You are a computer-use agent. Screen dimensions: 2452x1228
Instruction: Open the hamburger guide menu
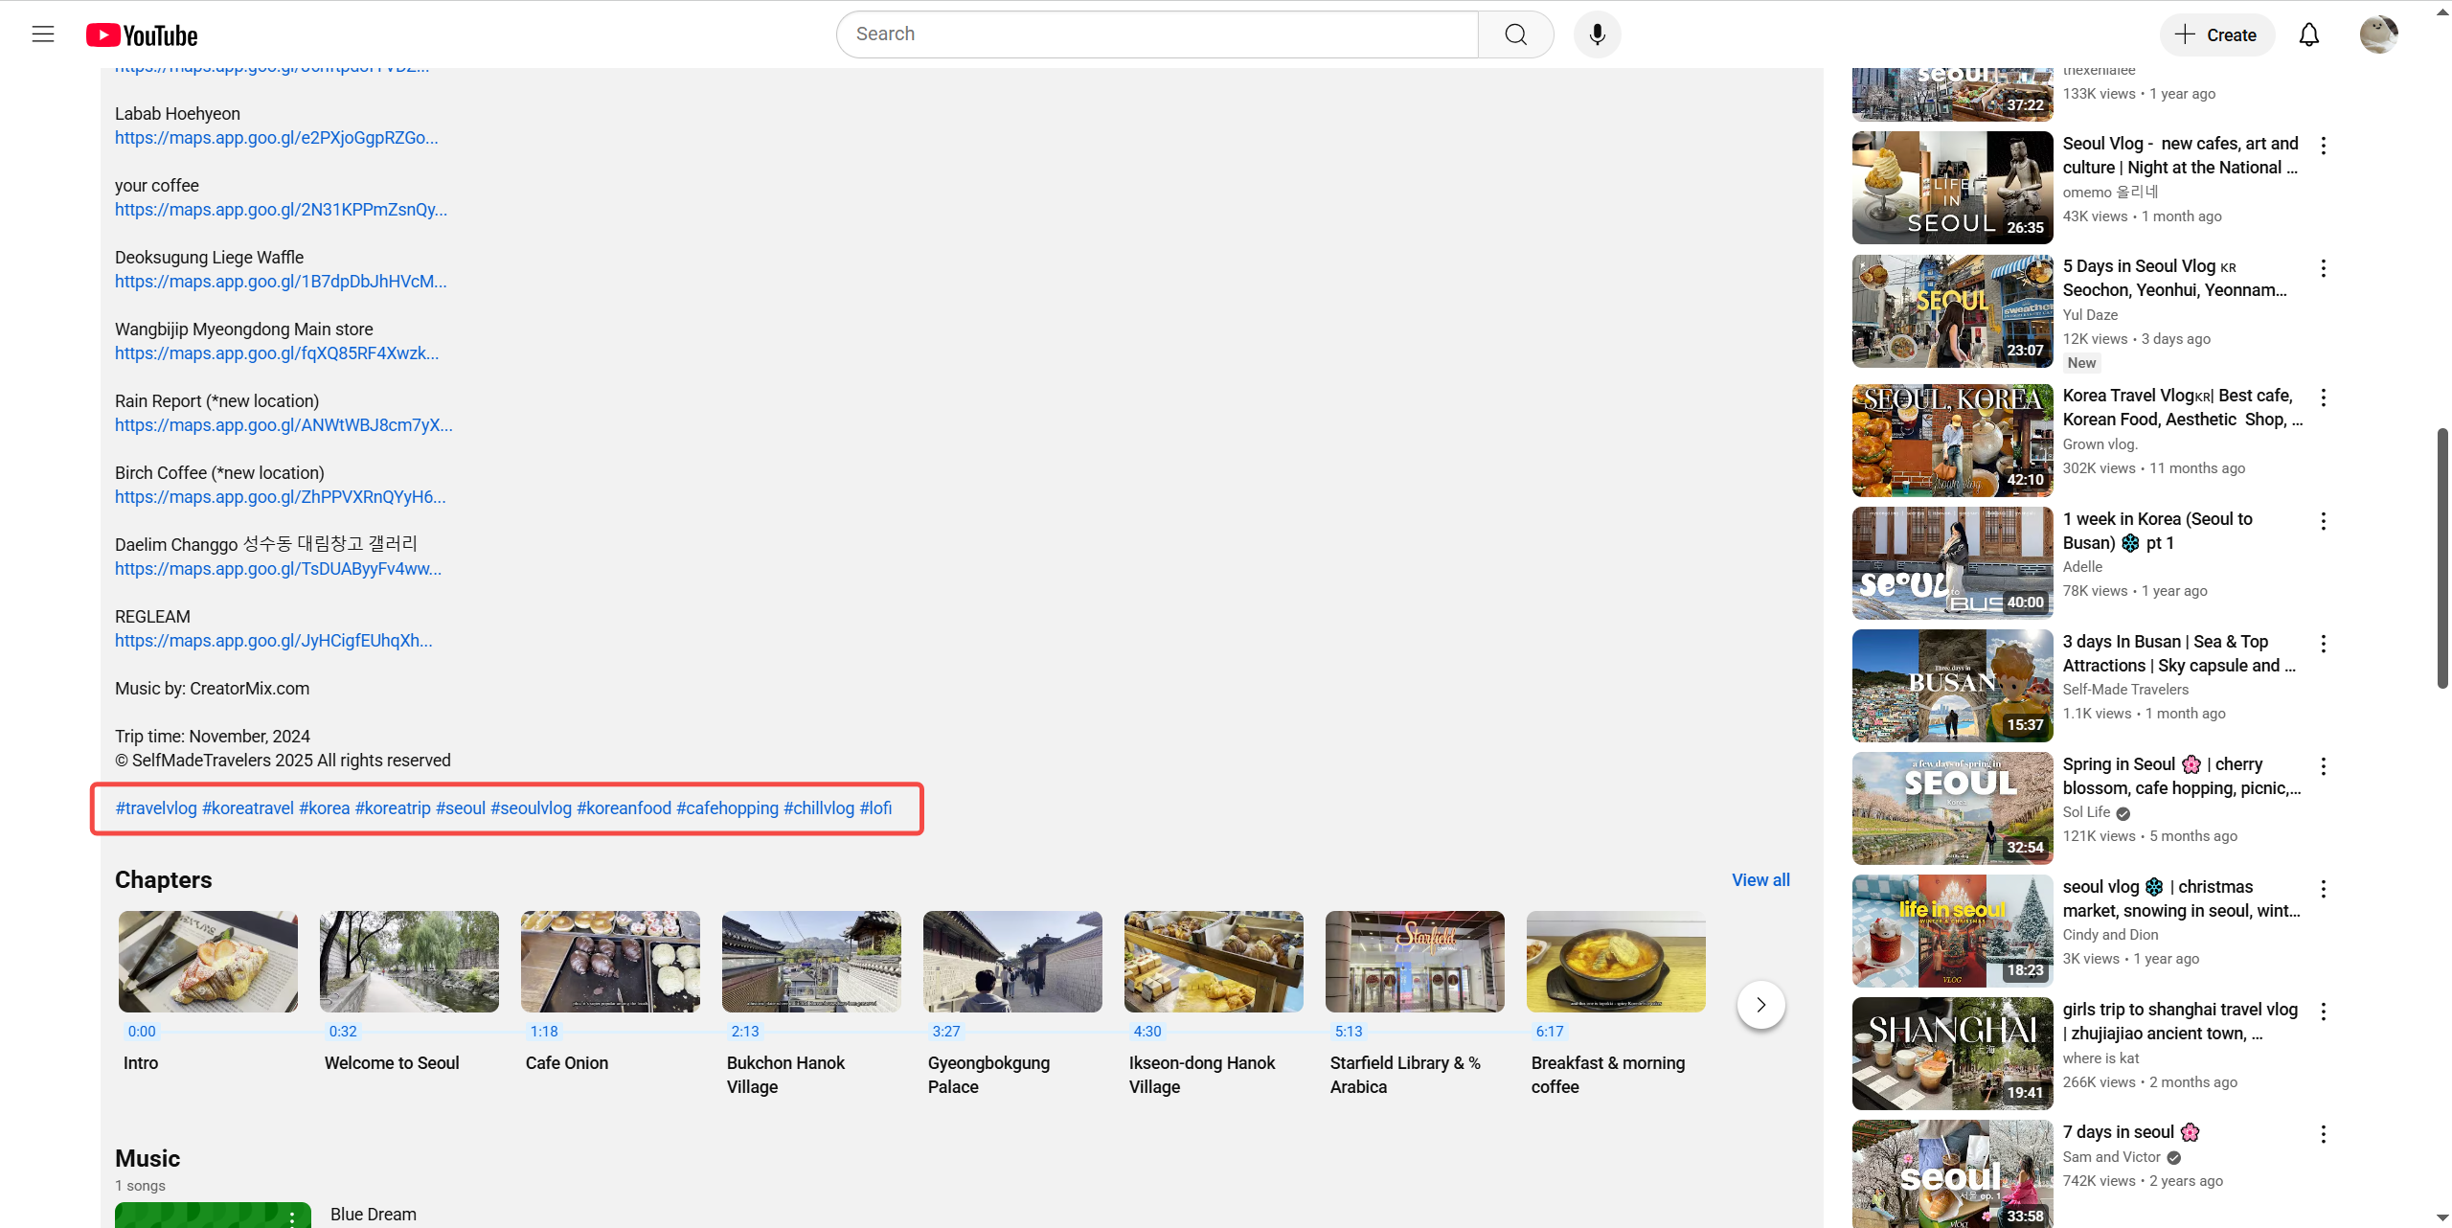click(x=43, y=34)
